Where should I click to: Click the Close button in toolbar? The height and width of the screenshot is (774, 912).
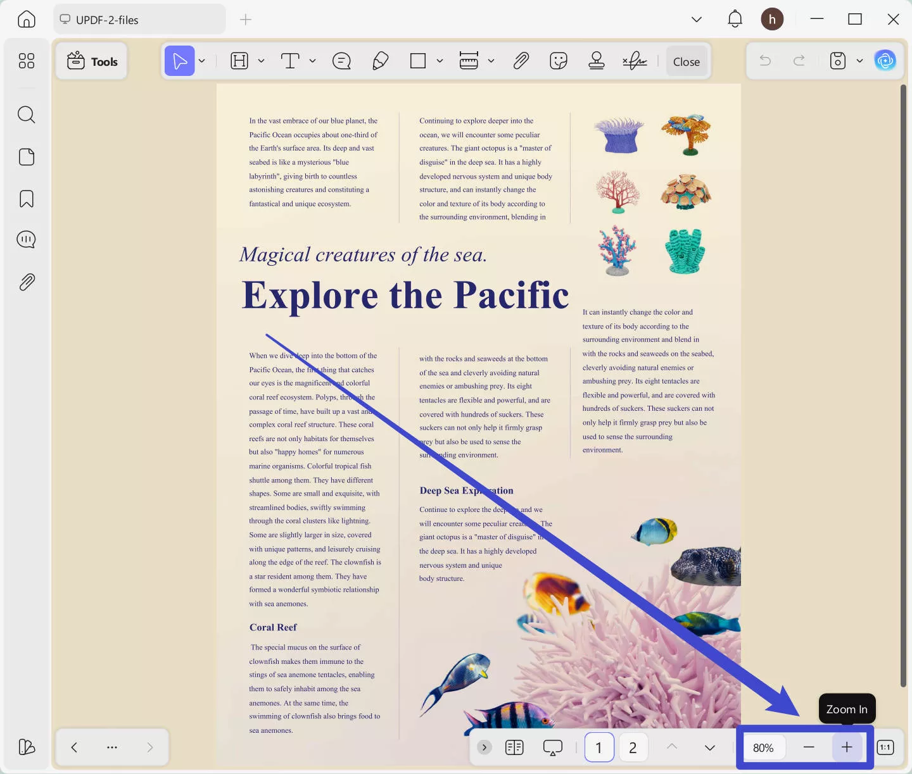[x=686, y=61]
